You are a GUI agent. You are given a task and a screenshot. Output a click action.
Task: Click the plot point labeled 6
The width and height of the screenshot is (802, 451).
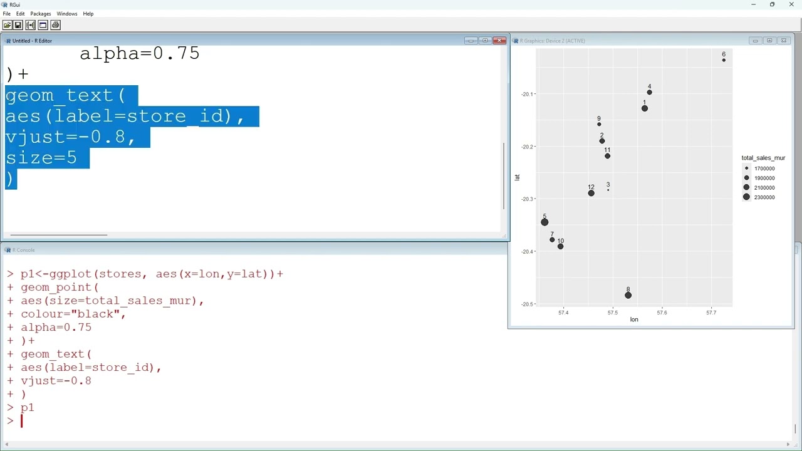point(724,60)
